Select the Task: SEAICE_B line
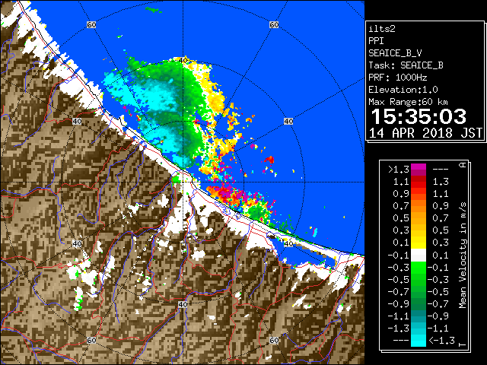Image resolution: width=487 pixels, height=365 pixels. pos(406,65)
